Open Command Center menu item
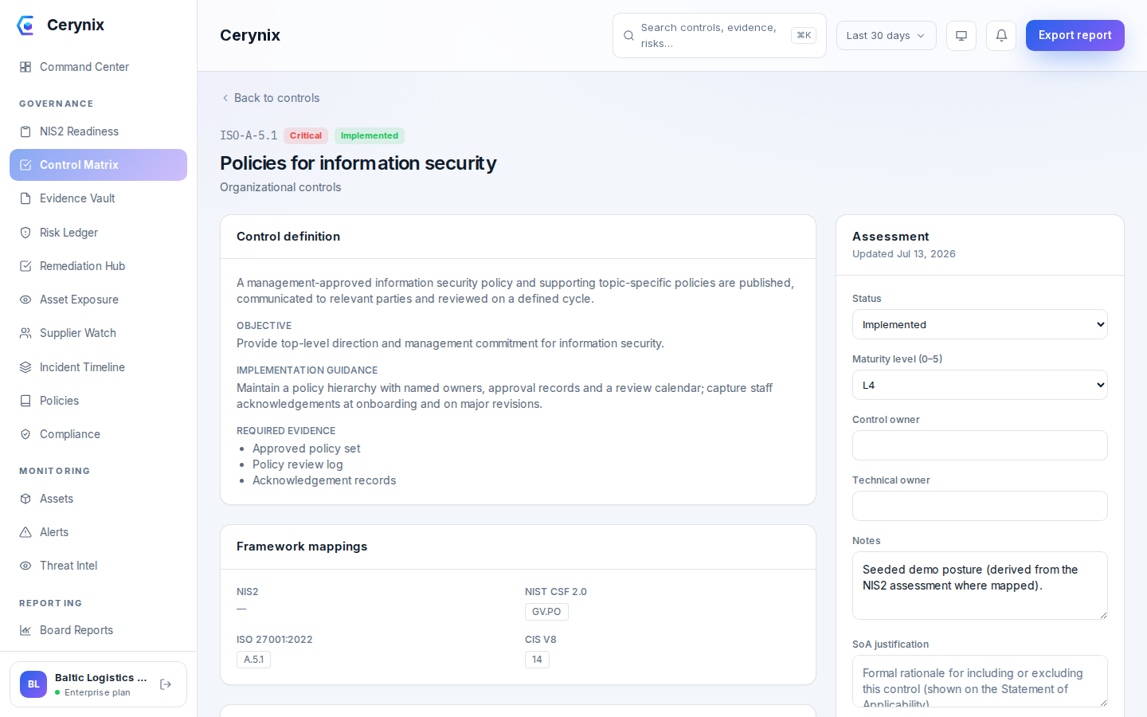The width and height of the screenshot is (1147, 717). (x=98, y=67)
